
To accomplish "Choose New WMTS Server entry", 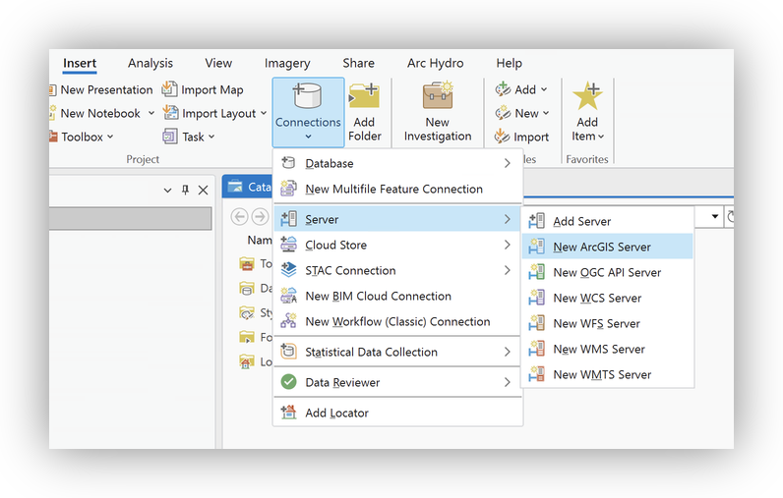I will click(x=601, y=374).
